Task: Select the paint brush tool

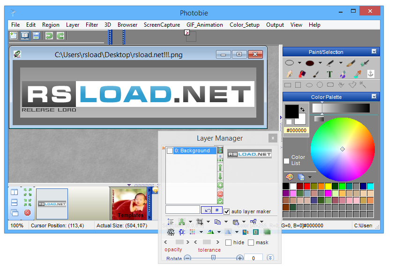Action: [351, 63]
